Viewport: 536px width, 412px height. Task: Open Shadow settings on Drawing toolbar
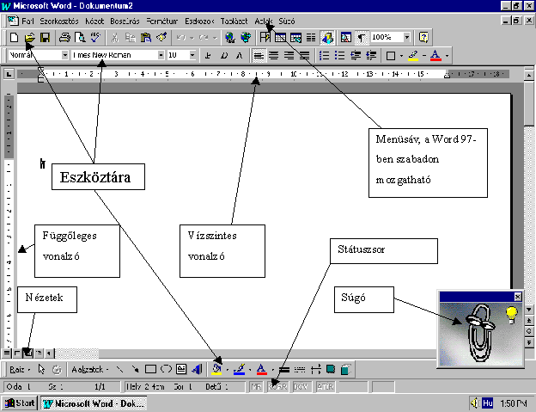click(331, 370)
